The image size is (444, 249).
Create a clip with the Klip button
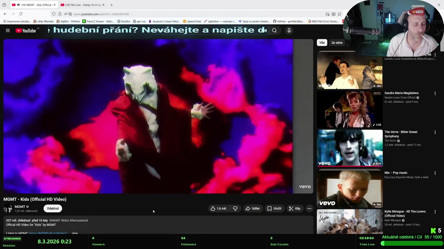click(x=294, y=209)
